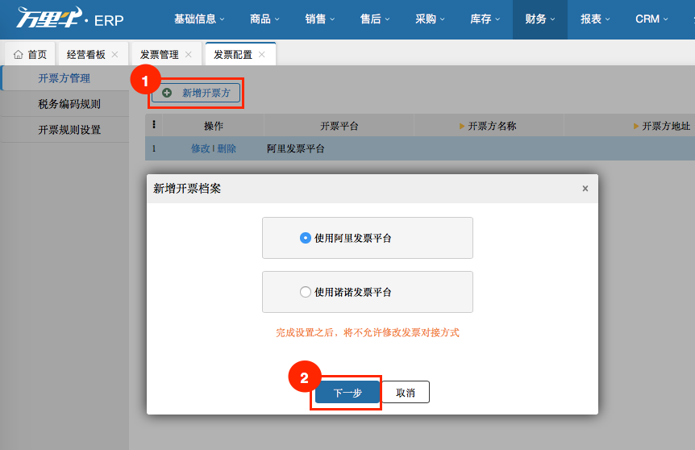Click the 新增开票档案 dialog title
695x450 pixels.
click(187, 189)
